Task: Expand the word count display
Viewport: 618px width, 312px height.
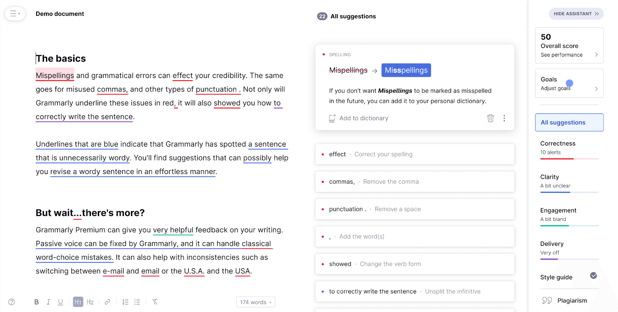Action: pos(255,302)
